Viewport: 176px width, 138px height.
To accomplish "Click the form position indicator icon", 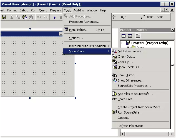I will point(114,17).
